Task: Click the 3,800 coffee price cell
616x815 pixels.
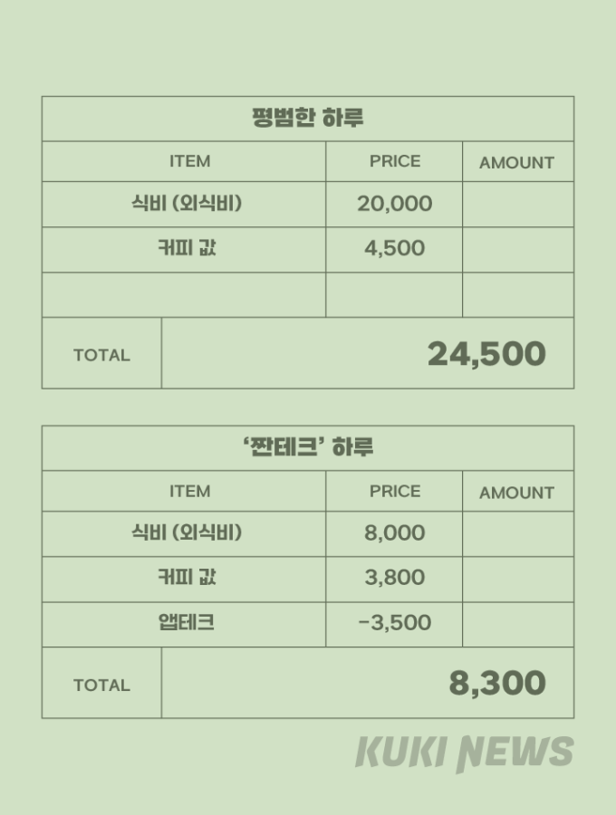Action: point(395,578)
